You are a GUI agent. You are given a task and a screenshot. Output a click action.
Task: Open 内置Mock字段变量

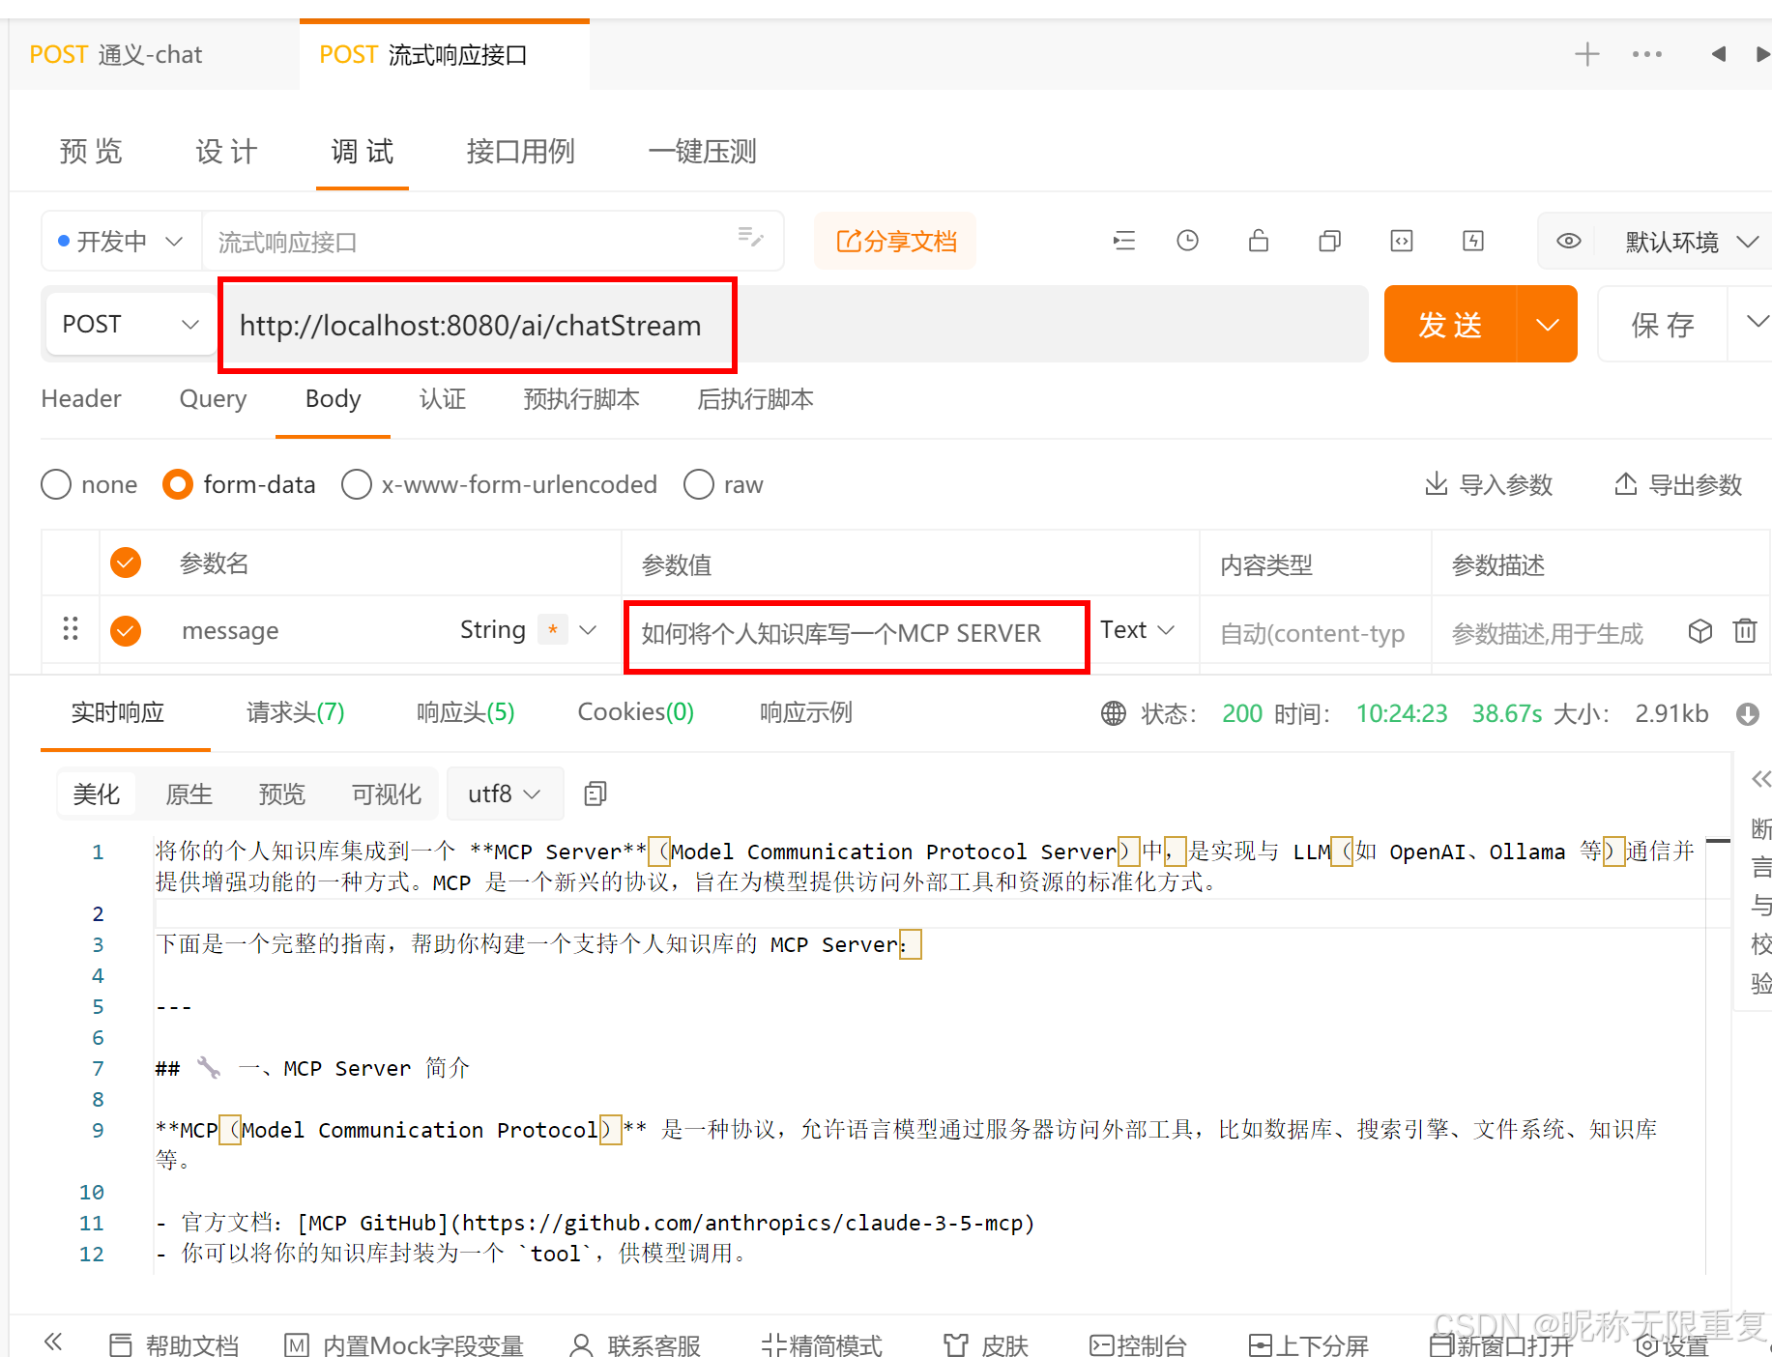404,1344
